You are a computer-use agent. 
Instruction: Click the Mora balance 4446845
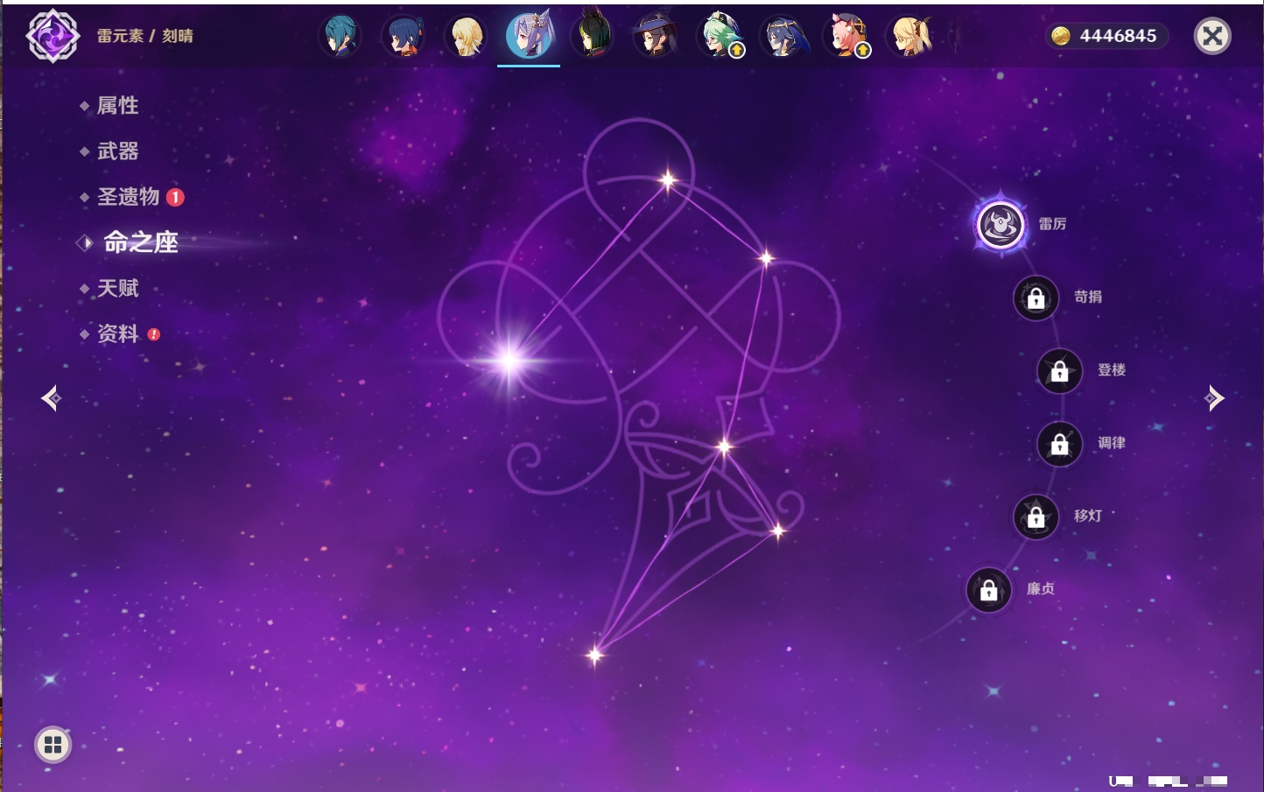coord(1118,36)
